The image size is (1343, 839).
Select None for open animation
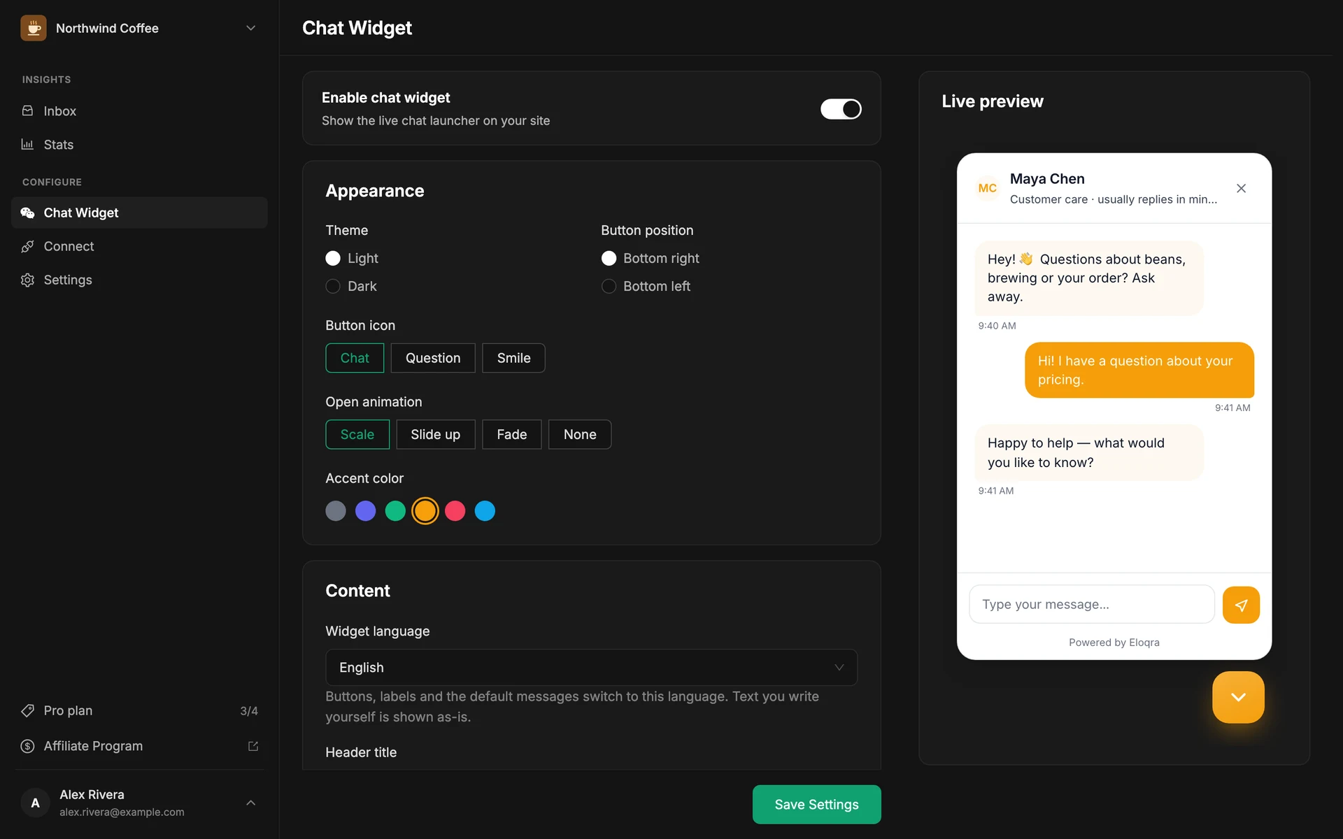pos(580,434)
